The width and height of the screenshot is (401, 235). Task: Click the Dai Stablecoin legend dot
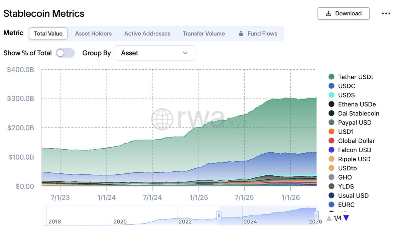point(331,113)
